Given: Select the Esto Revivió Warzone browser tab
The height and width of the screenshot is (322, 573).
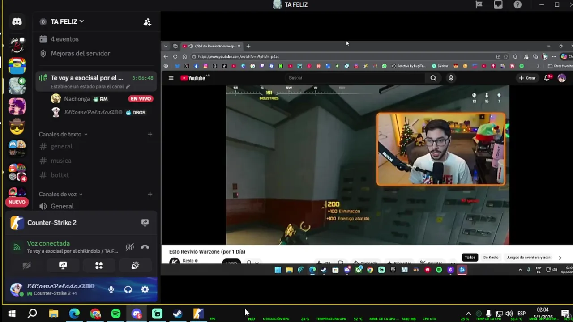Looking at the screenshot, I should (x=212, y=46).
